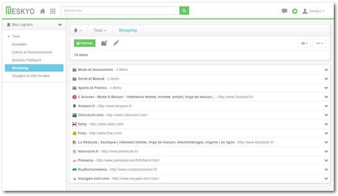
Task: Select Services Publiques in the sidebar
Action: pyautogui.click(x=26, y=60)
